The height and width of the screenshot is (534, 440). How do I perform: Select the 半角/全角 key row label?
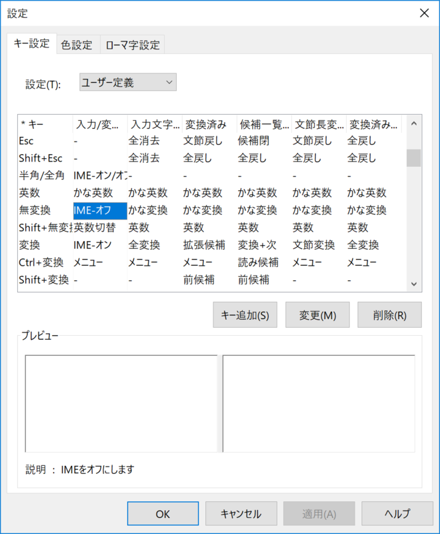(41, 176)
